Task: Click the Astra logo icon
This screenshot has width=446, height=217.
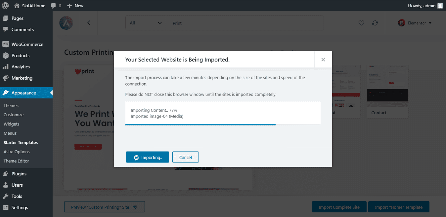Action: click(66, 23)
